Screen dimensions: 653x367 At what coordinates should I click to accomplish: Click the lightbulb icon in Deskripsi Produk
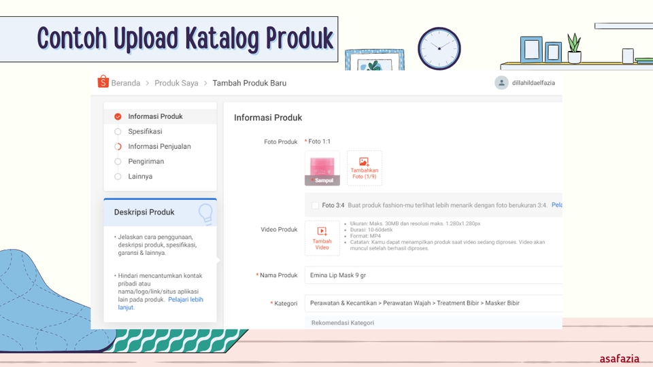pos(205,214)
